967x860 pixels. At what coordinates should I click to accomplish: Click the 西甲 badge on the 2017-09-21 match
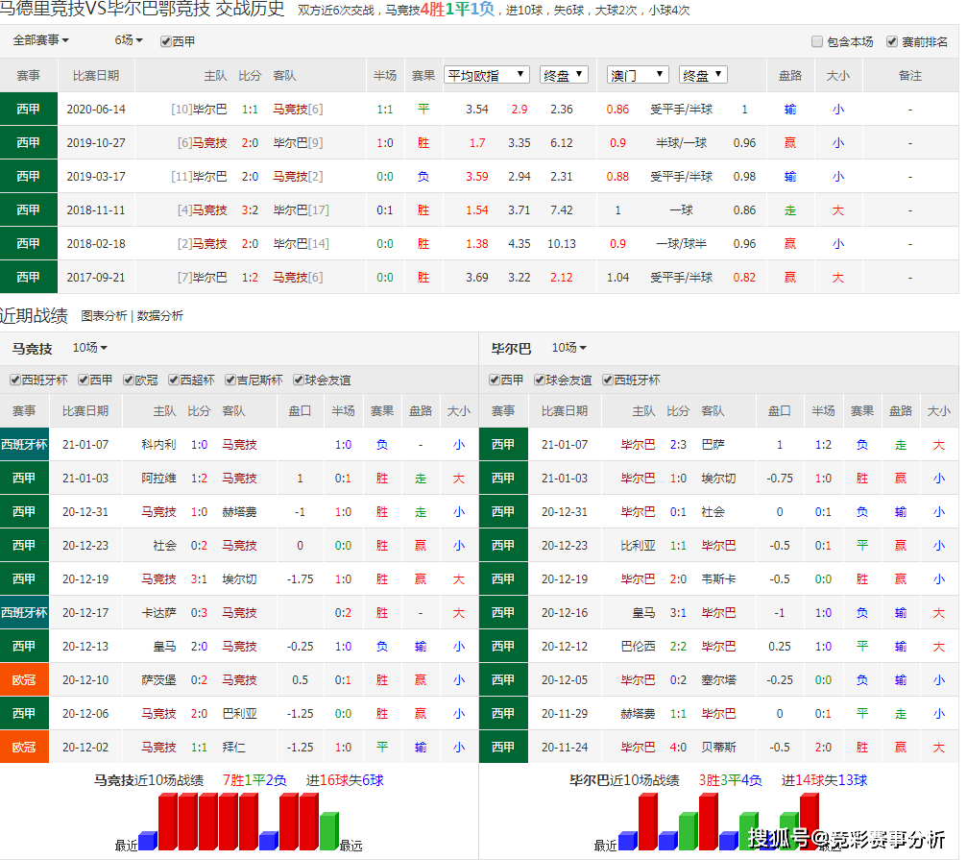[x=29, y=277]
